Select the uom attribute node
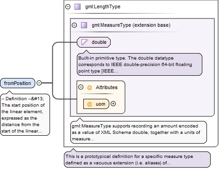Viewport: 219px width, 169px height. (96, 104)
